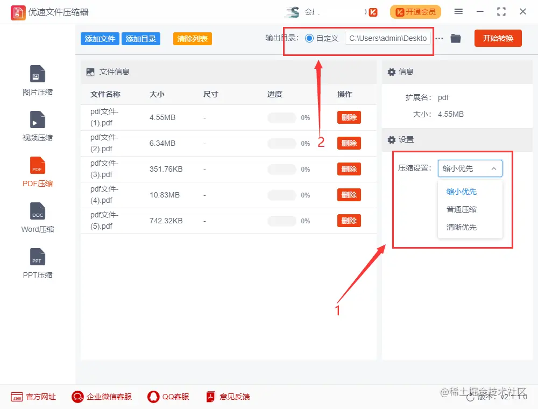Click the 文件信息 image icon
The width and height of the screenshot is (538, 409).
click(90, 72)
